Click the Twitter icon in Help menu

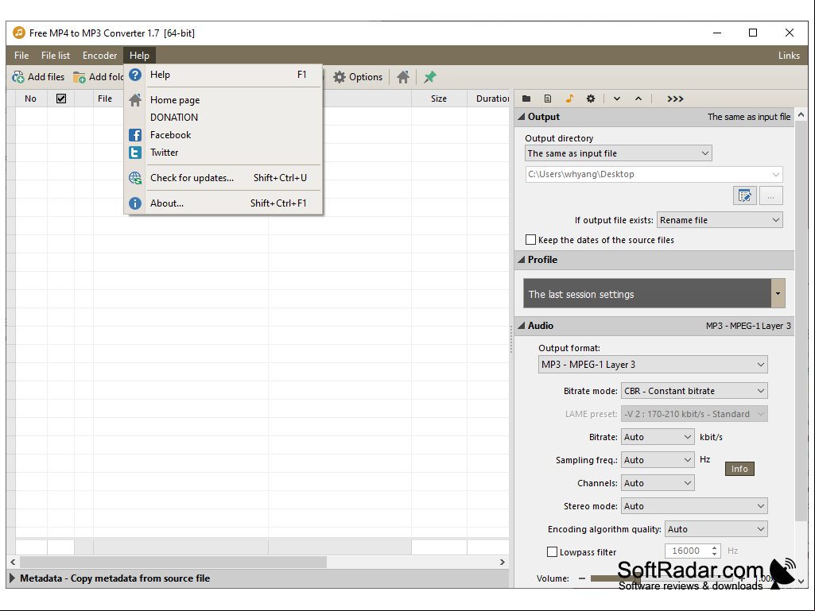(135, 153)
